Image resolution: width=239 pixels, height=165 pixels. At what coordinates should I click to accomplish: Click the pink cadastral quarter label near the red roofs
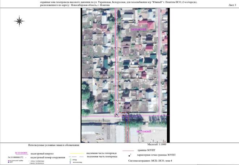[138, 29]
